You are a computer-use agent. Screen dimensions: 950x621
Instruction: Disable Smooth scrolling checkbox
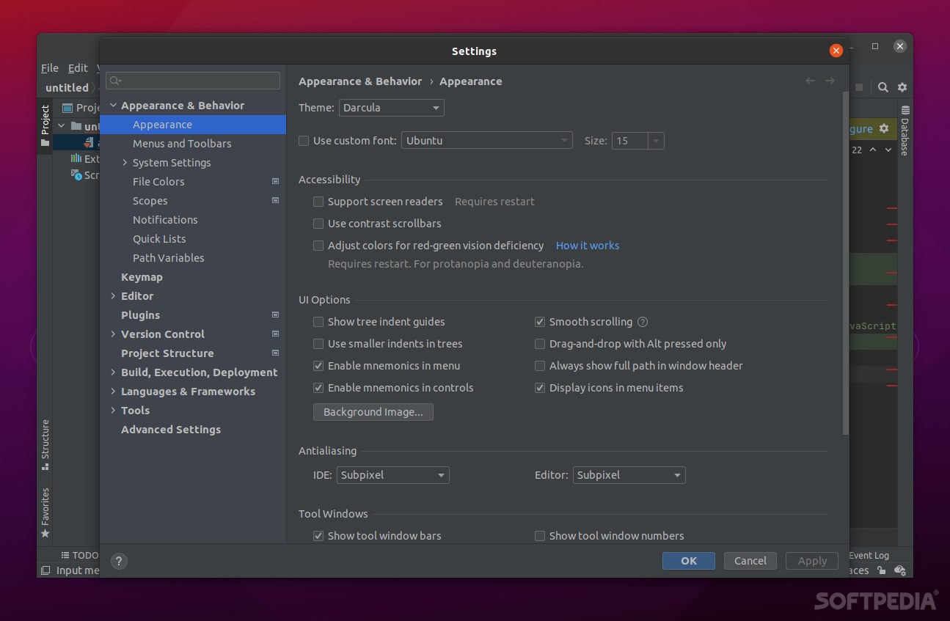click(x=540, y=322)
